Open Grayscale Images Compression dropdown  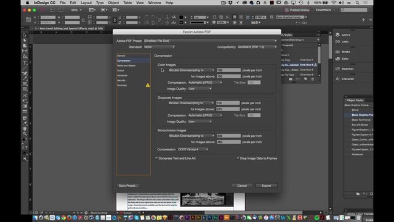[x=205, y=115]
